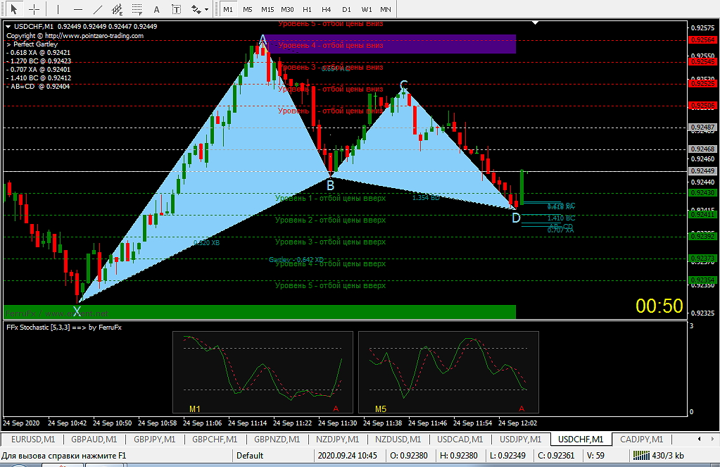Switch timeframe to H1

tap(307, 9)
